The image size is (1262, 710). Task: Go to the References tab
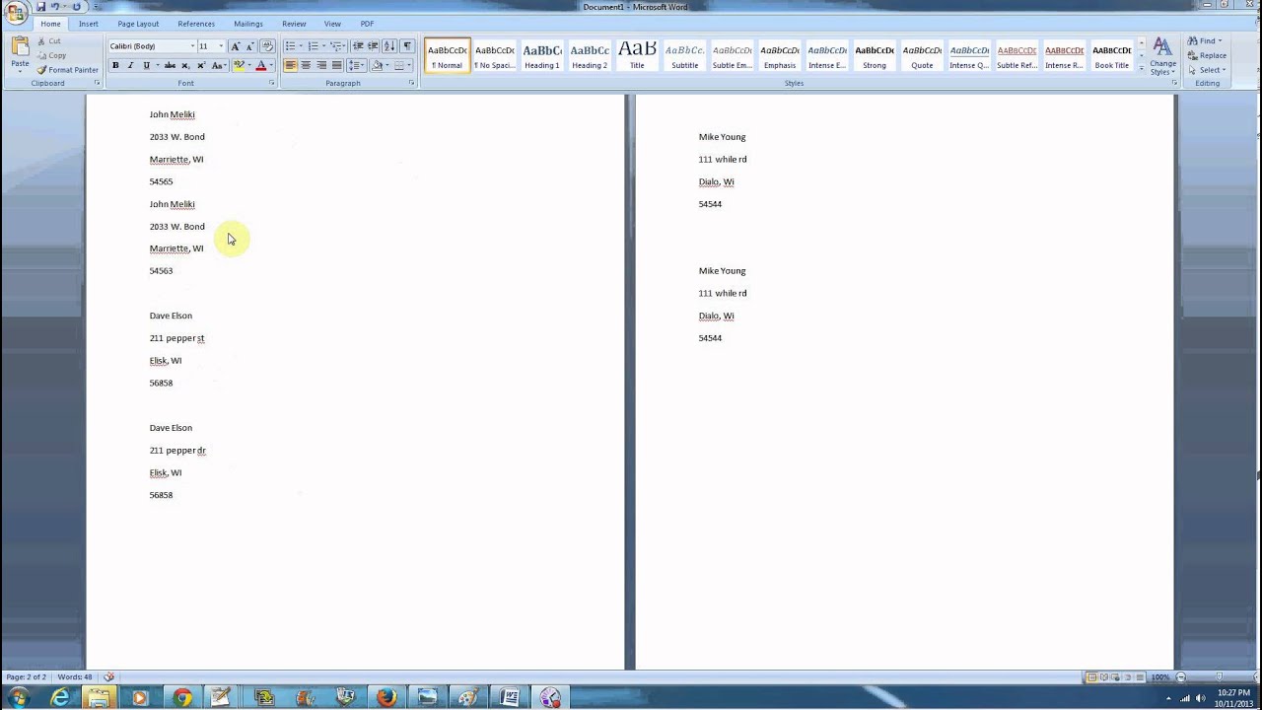click(x=196, y=24)
